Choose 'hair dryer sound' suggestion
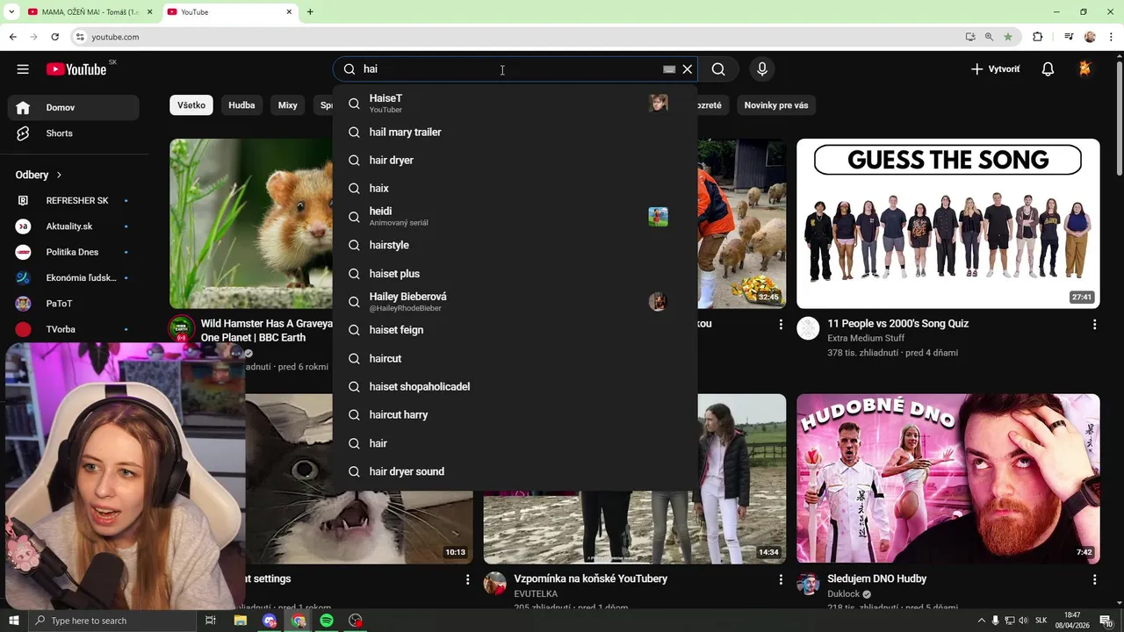 click(515, 471)
